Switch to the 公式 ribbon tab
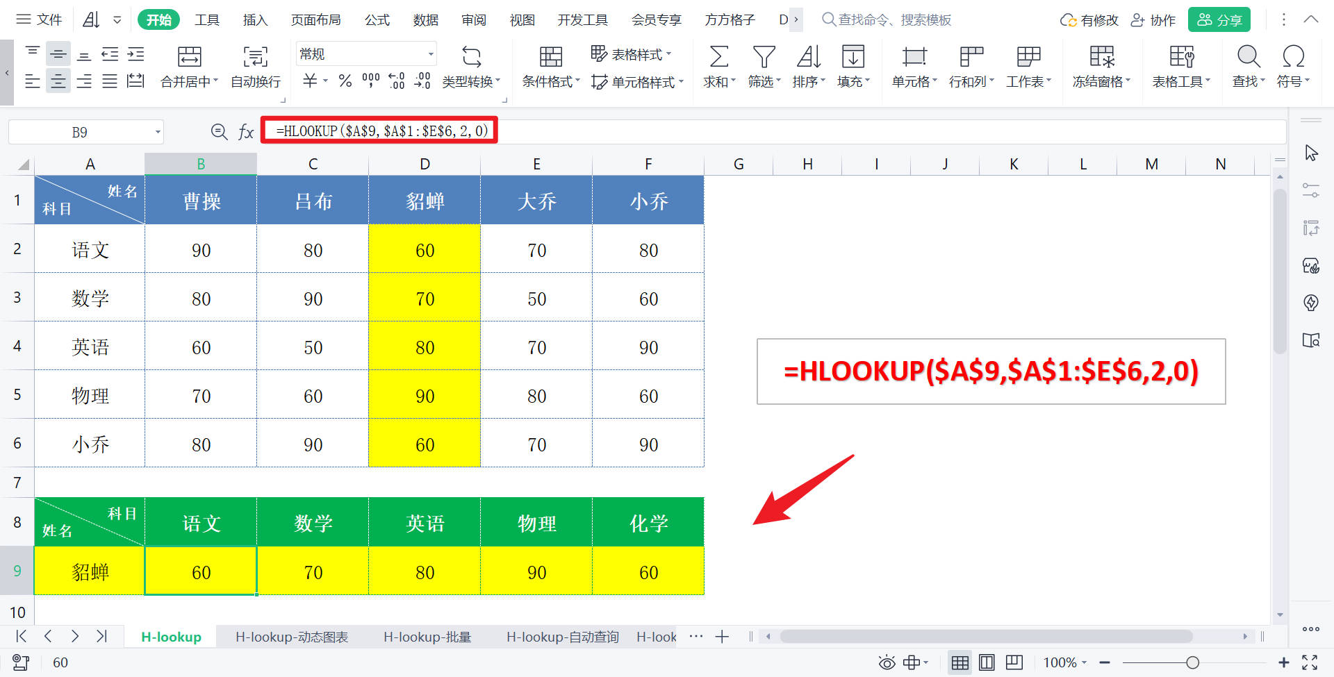Screen dimensions: 1334x677 [377, 19]
